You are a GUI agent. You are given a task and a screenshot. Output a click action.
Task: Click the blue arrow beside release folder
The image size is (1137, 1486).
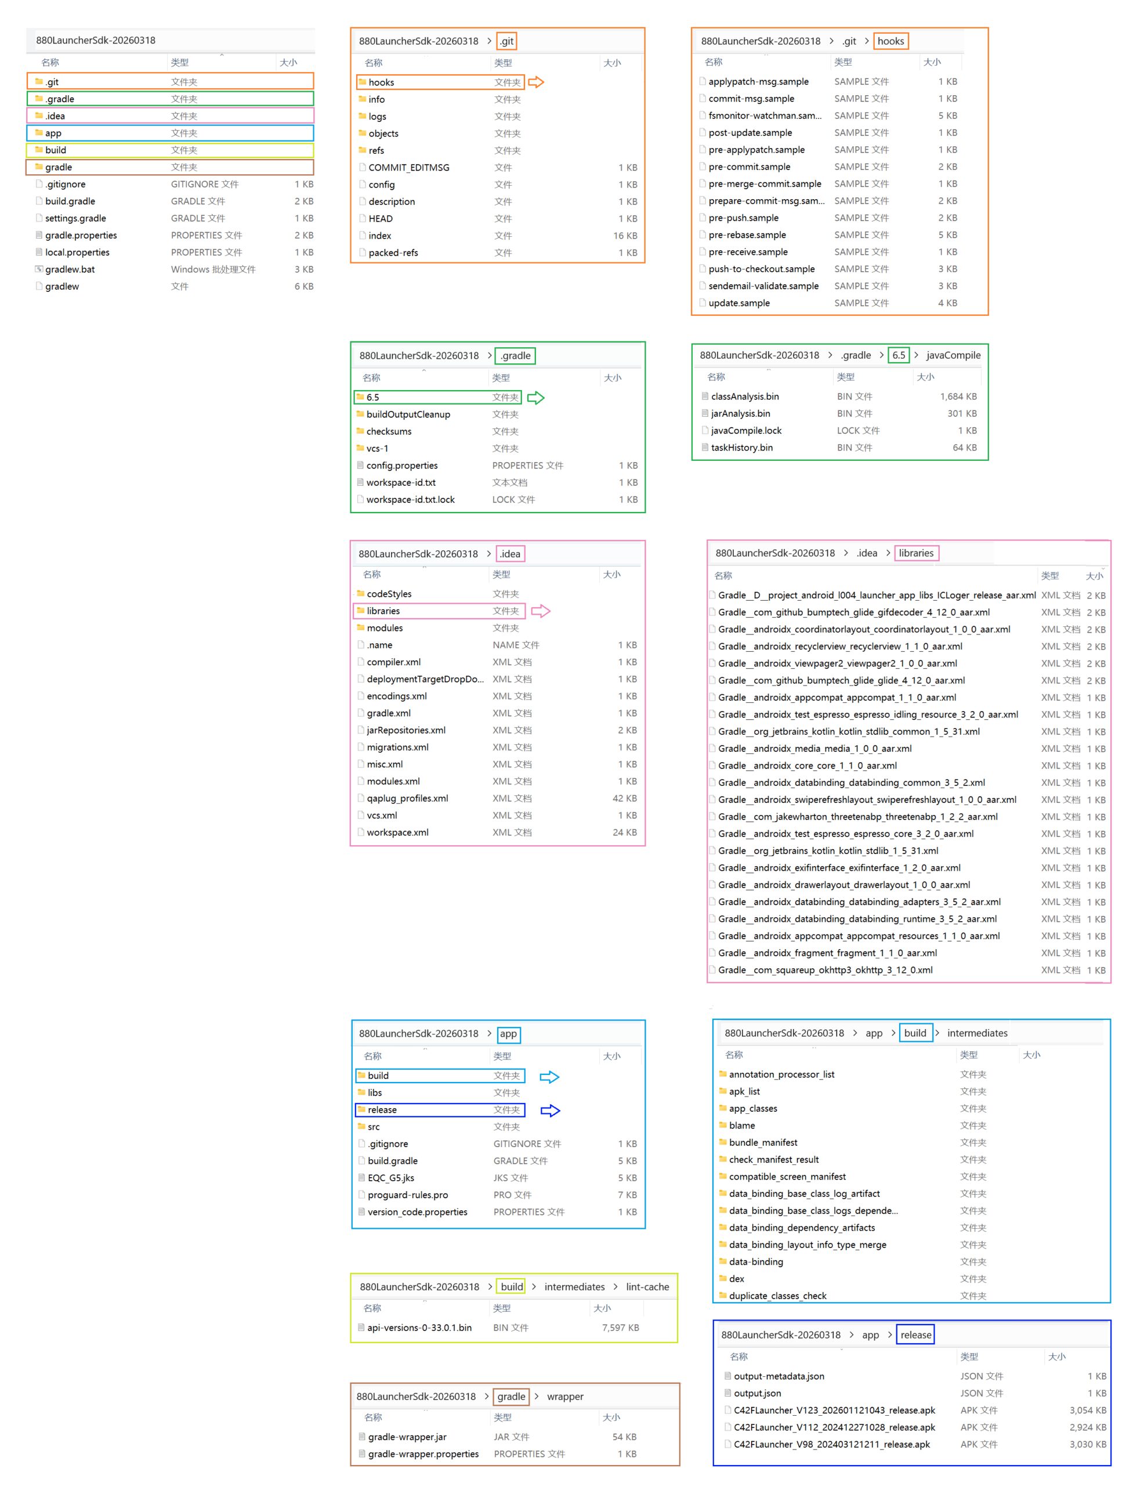(549, 1110)
